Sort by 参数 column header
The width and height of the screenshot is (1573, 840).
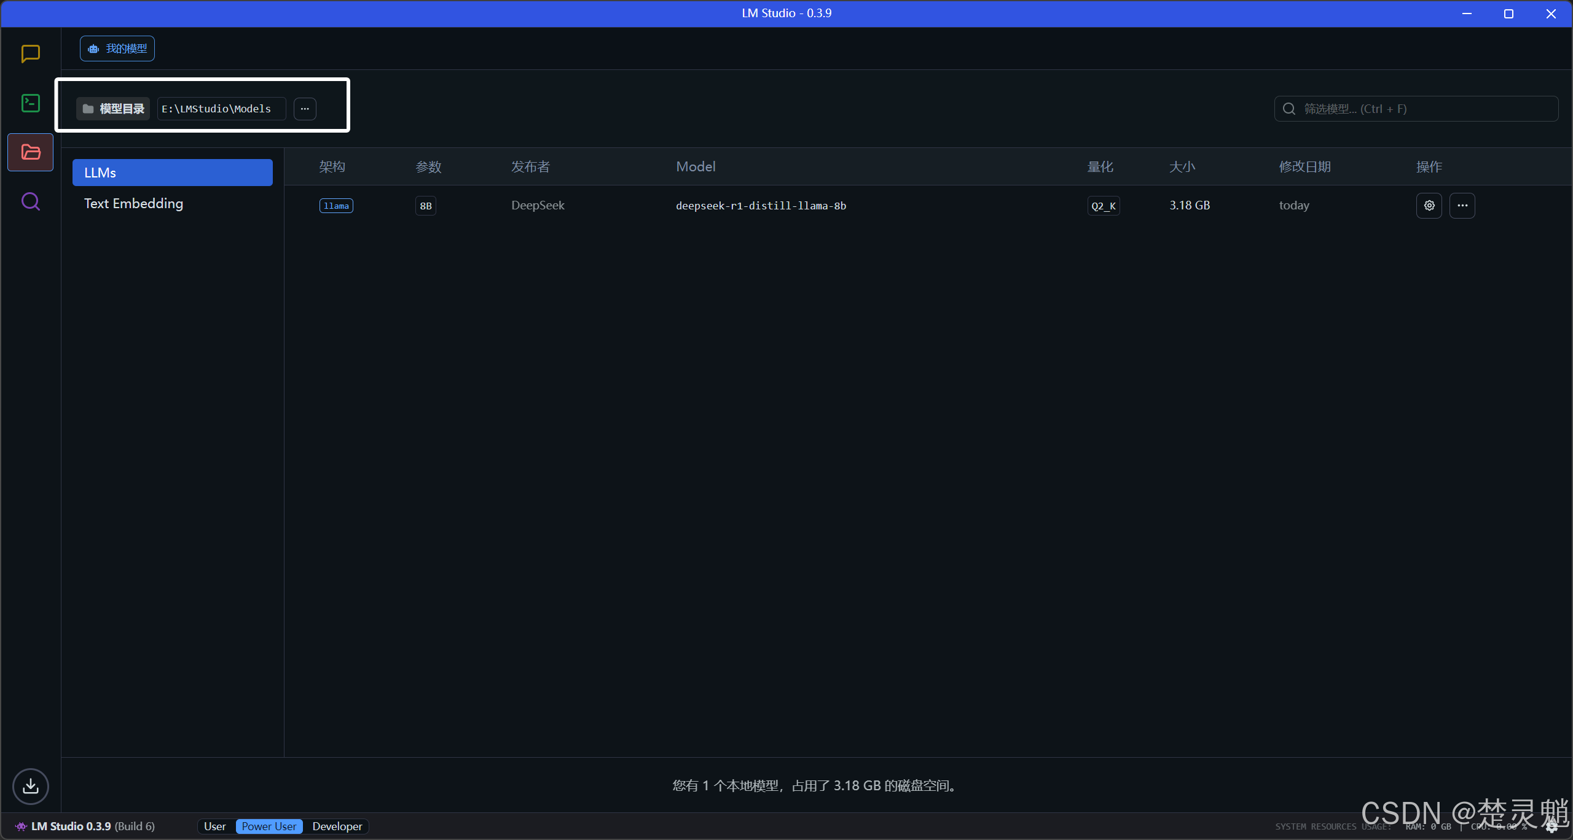[x=428, y=166]
